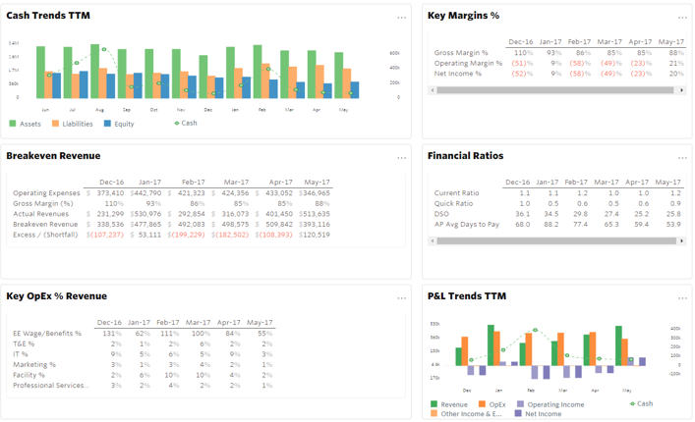Select the Operating Expenses row label
Image resolution: width=695 pixels, height=422 pixels.
[x=46, y=193]
